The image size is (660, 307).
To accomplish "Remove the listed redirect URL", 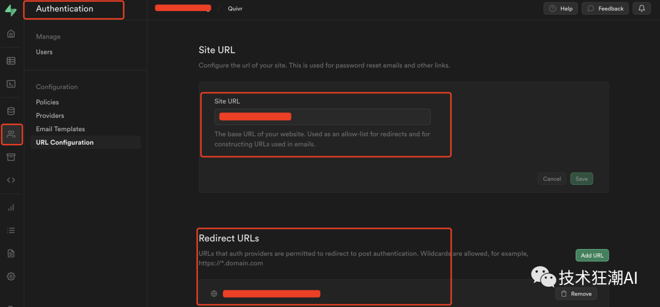I will point(576,294).
